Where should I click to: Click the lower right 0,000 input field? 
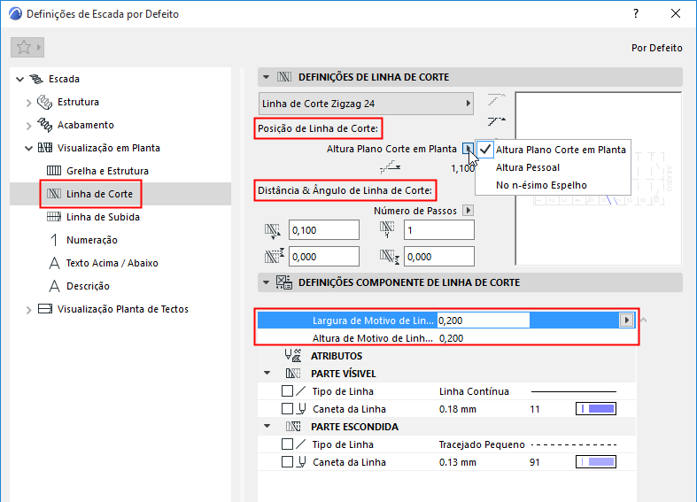(x=438, y=257)
